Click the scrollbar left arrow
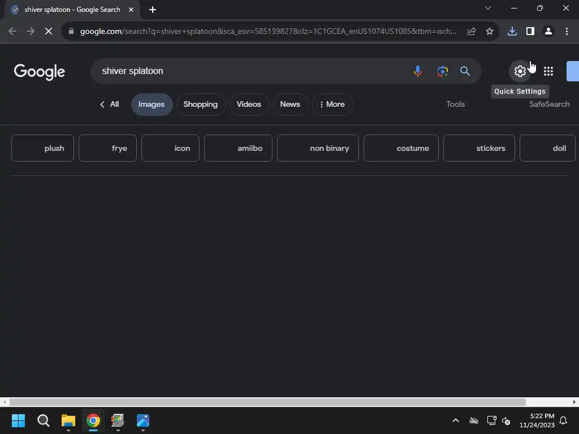Screen dimensions: 579x434 (x=4, y=402)
